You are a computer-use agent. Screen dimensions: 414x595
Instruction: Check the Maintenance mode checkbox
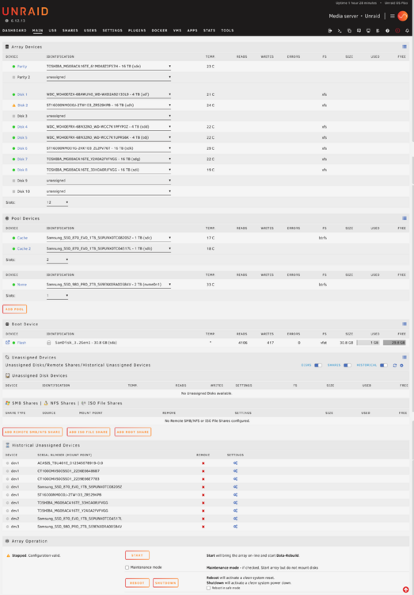tap(127, 568)
